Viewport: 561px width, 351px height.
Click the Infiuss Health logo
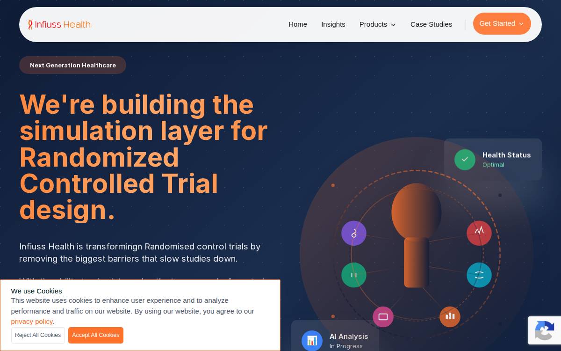click(59, 24)
